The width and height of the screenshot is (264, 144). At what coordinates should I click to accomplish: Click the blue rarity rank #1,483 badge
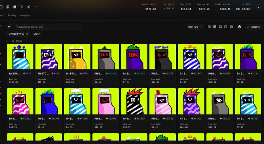click(x=111, y=74)
